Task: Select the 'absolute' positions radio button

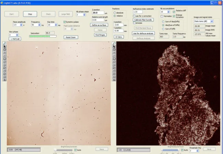Action: point(115,13)
